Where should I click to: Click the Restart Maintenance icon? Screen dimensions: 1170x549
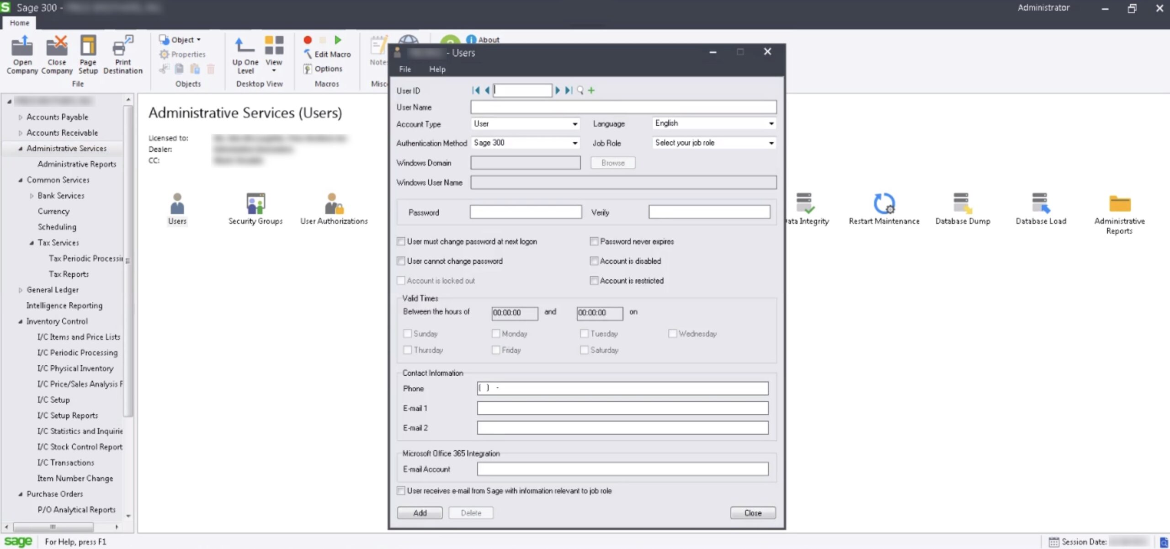[x=883, y=204]
